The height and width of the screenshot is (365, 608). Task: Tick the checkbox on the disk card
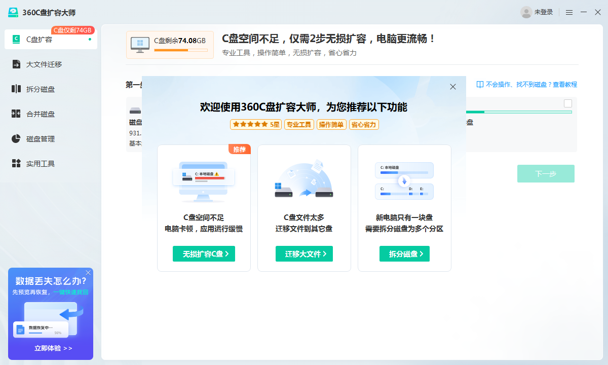tap(568, 103)
